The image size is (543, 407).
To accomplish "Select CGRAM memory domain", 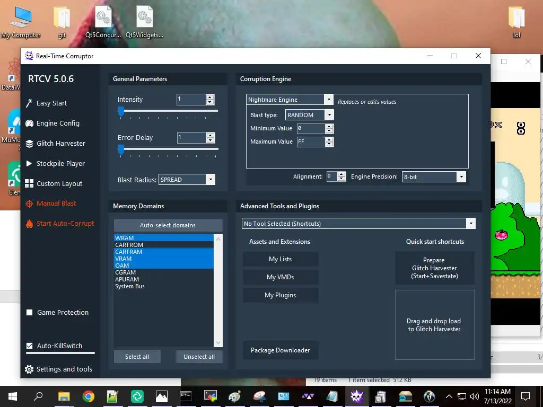I will click(164, 273).
